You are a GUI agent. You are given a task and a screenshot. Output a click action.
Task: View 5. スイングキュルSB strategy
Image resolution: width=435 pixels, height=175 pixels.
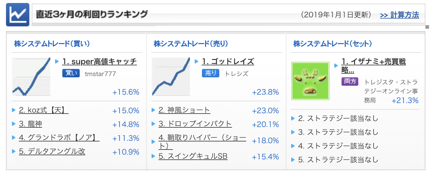[193, 156]
